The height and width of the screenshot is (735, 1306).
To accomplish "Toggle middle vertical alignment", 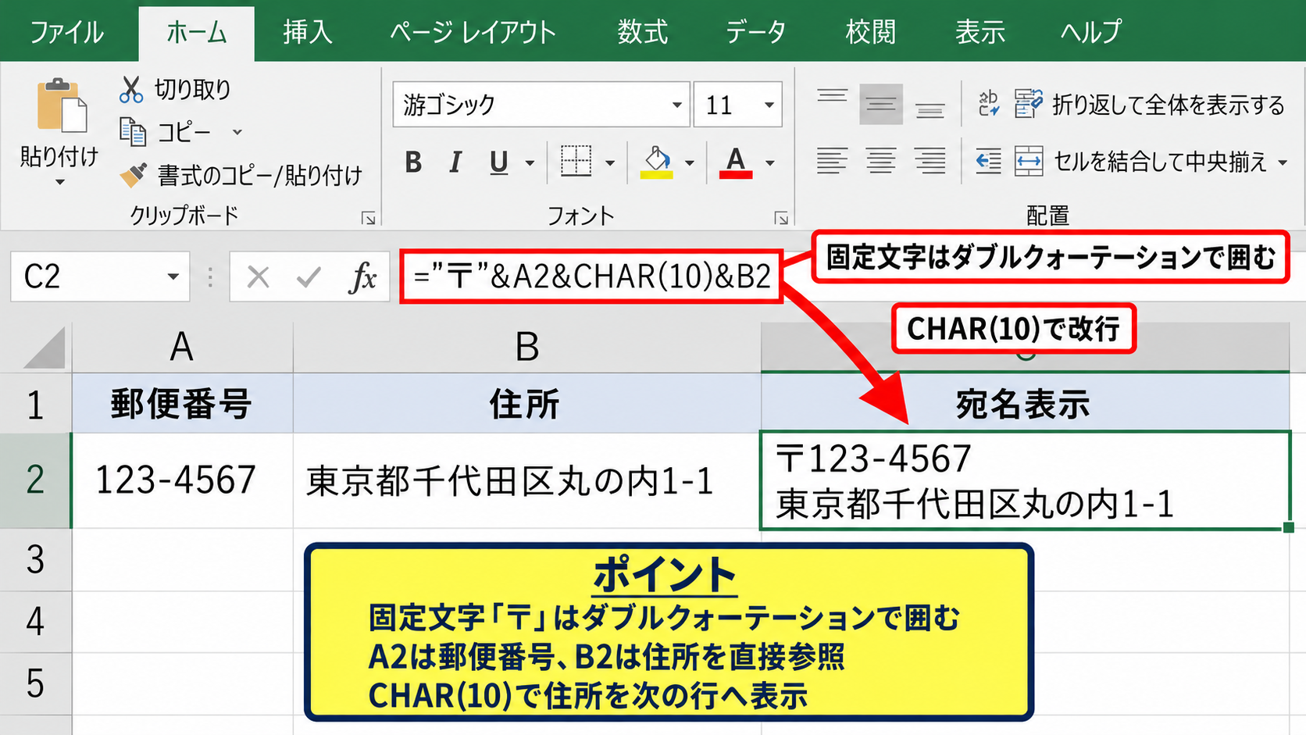I will [x=881, y=104].
